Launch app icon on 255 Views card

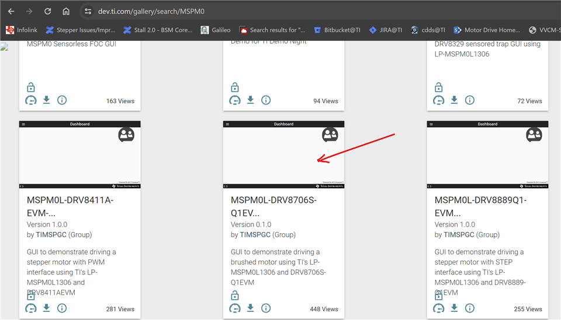439,308
